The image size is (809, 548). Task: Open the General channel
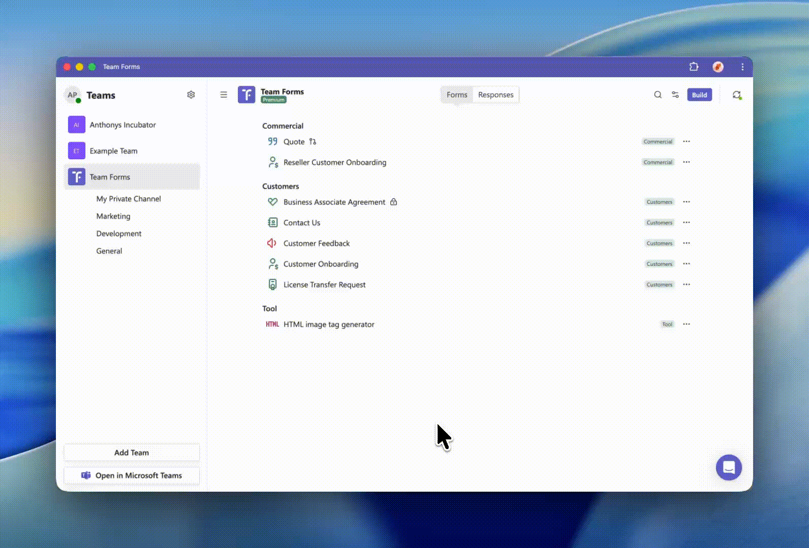pos(109,251)
